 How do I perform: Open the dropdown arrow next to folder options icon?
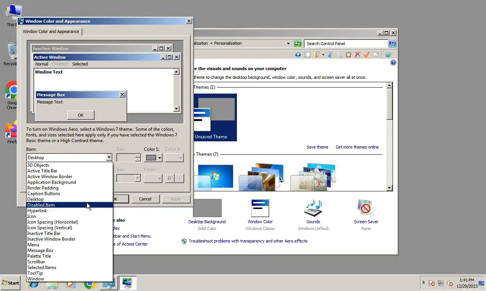(x=323, y=55)
